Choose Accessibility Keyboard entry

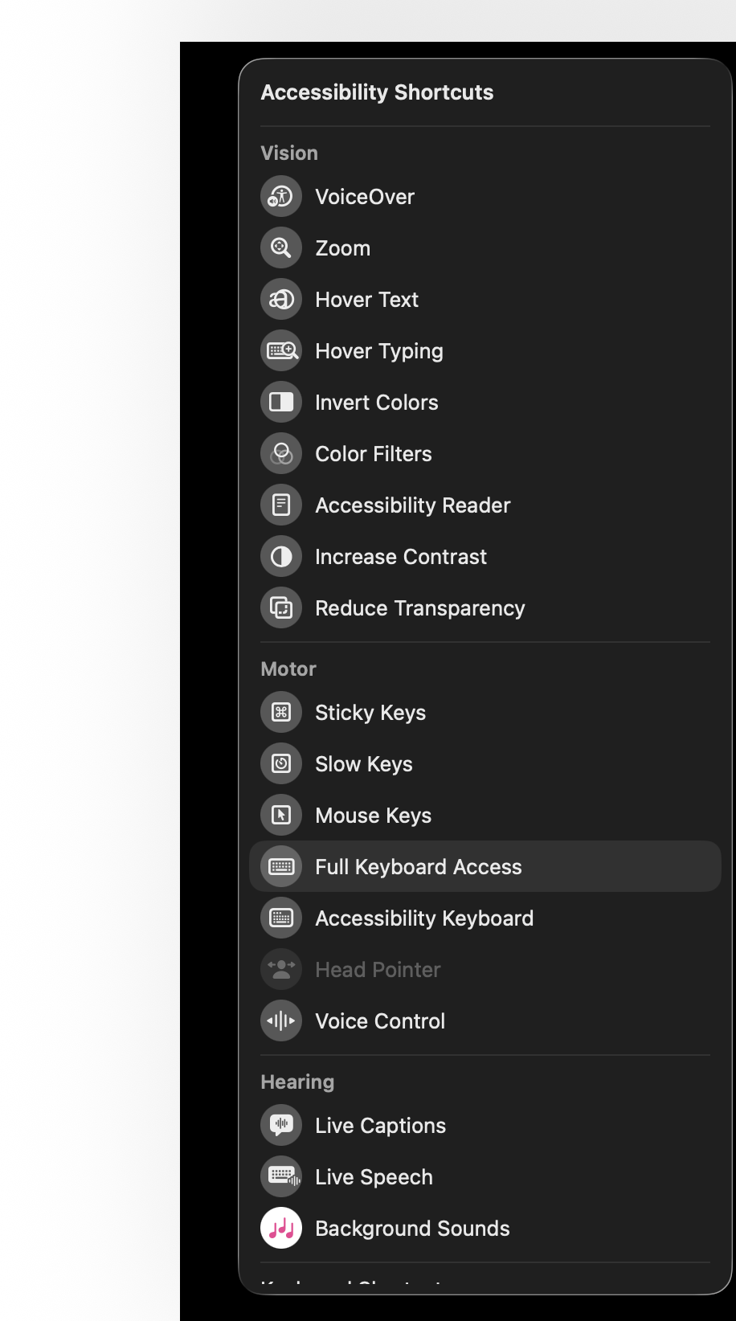pyautogui.click(x=485, y=918)
